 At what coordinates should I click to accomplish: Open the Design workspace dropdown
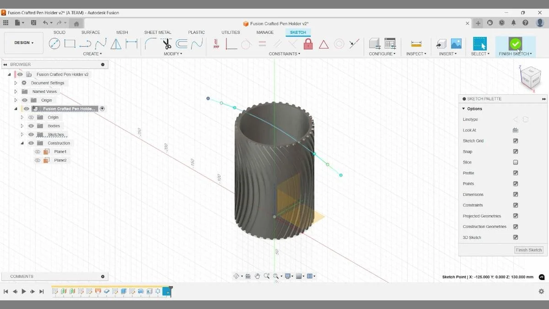(x=23, y=42)
